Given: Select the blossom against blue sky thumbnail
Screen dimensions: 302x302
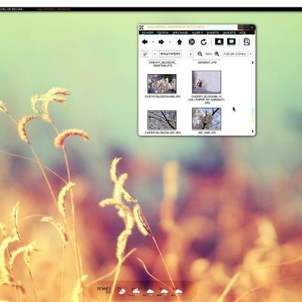Looking at the screenshot, I should (x=207, y=119).
